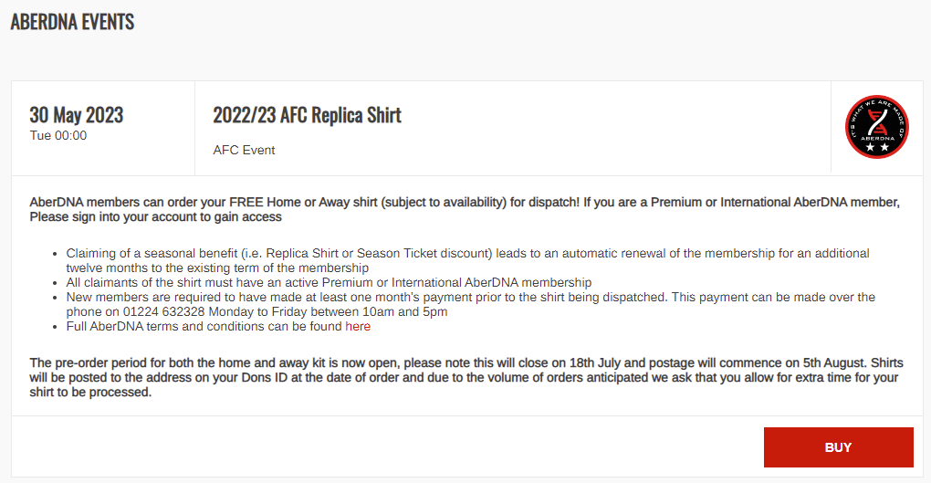
Task: Click the Tue 00:00 event time
Action: (x=58, y=135)
